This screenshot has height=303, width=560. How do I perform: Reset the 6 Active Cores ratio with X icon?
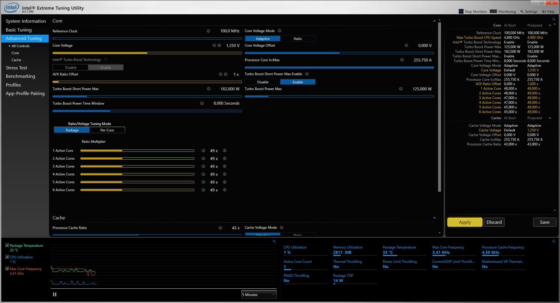pos(225,190)
